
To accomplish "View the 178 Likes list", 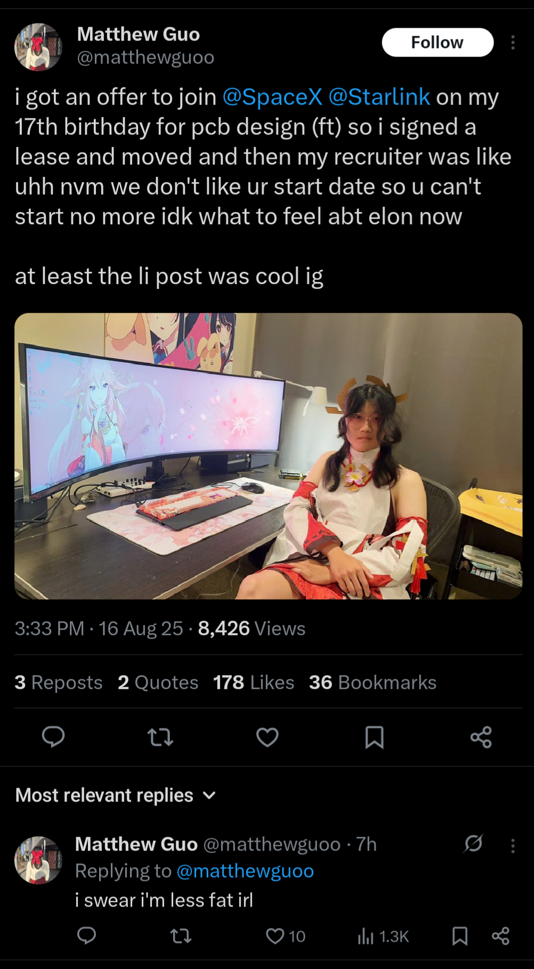I will click(x=254, y=682).
